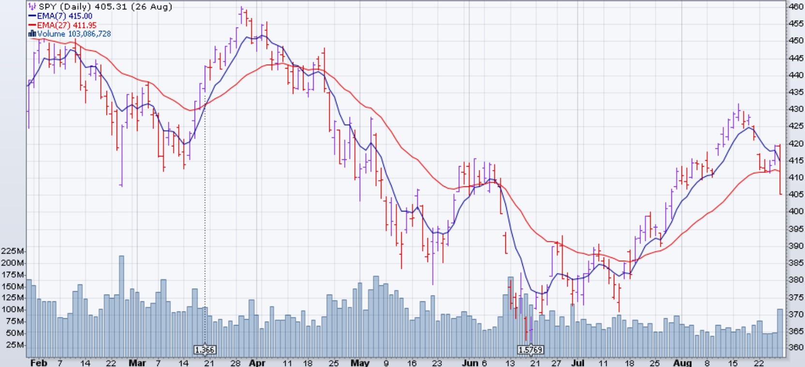Click the Feb label on date axis

pyautogui.click(x=39, y=363)
